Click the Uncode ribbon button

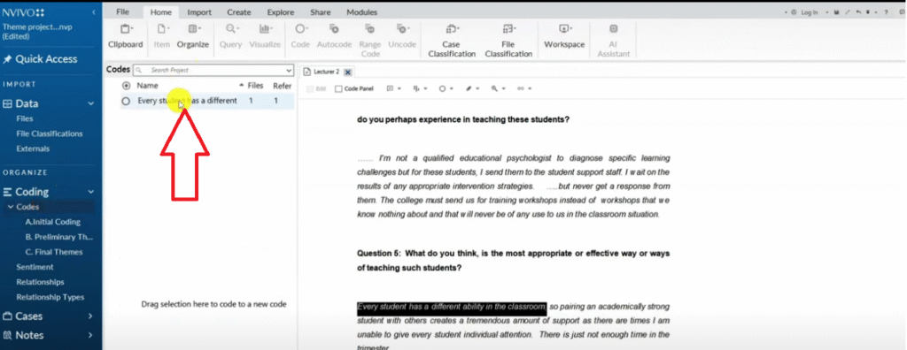click(x=402, y=36)
